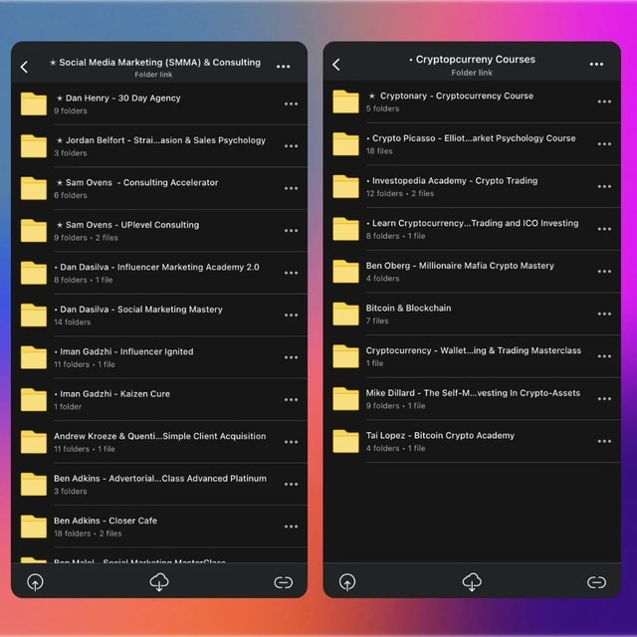Go back from Cryptopcurreny Courses folder

point(336,65)
